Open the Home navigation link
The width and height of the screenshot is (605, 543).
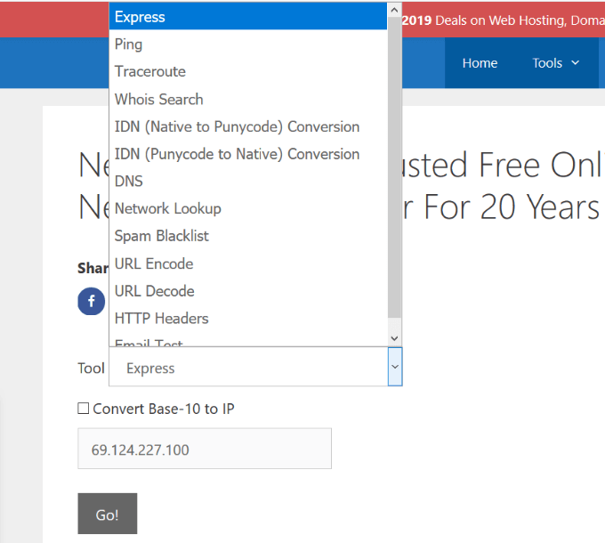click(x=480, y=62)
